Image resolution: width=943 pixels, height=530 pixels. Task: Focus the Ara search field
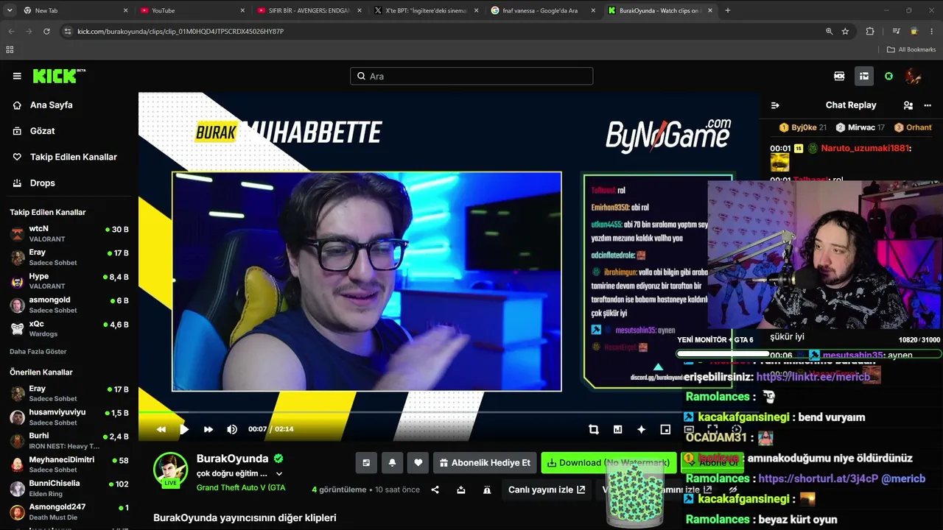click(x=471, y=76)
